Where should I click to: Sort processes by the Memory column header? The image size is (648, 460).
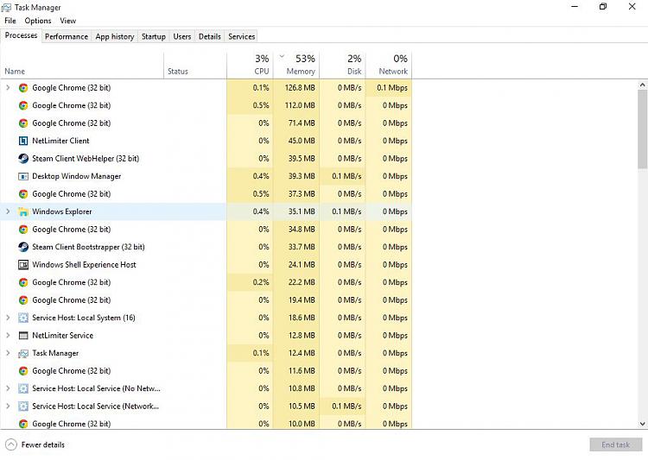point(295,66)
